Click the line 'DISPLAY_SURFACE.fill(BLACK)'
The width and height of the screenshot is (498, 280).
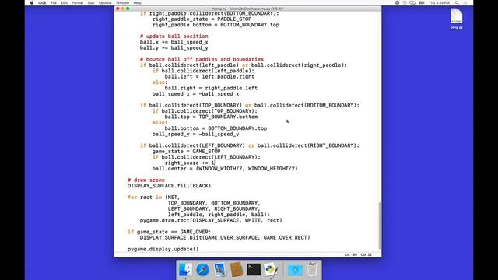tap(170, 186)
